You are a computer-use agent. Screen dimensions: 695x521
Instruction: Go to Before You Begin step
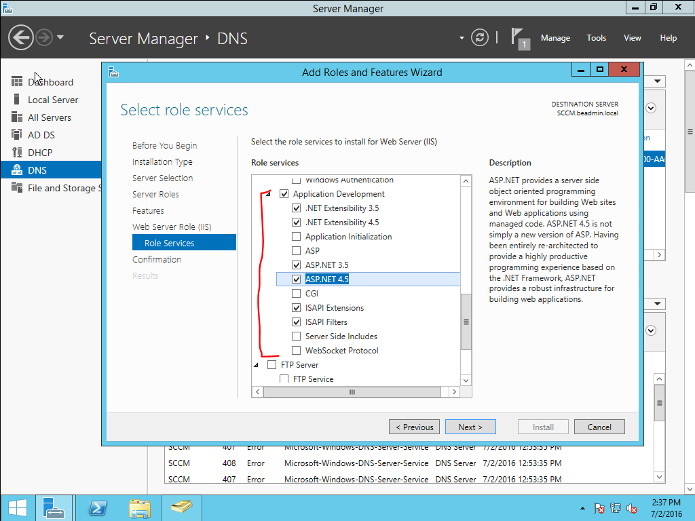pos(164,145)
